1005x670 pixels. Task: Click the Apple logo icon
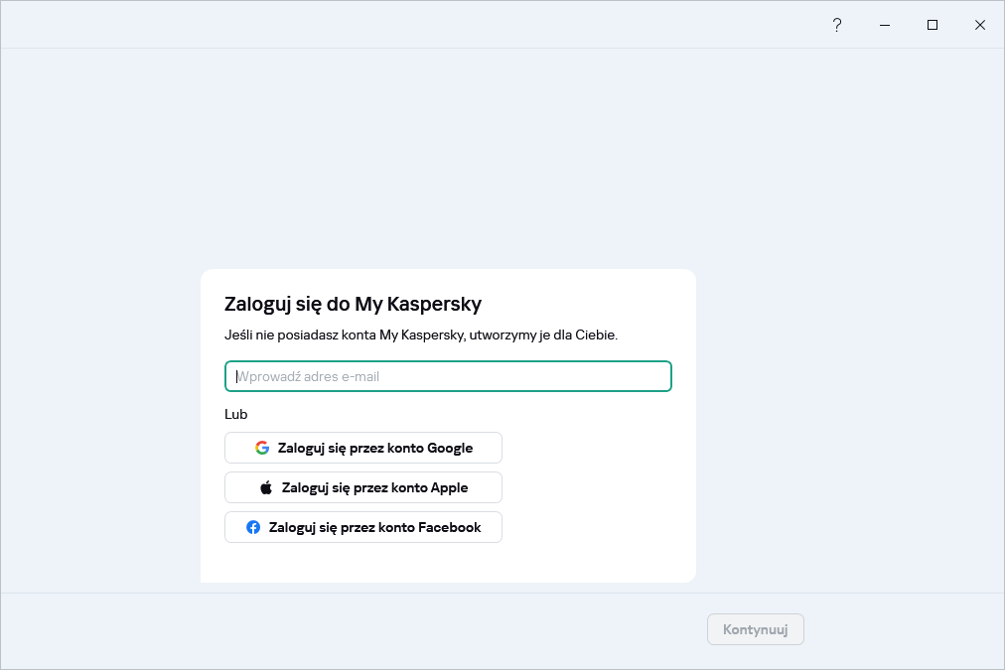tap(266, 487)
